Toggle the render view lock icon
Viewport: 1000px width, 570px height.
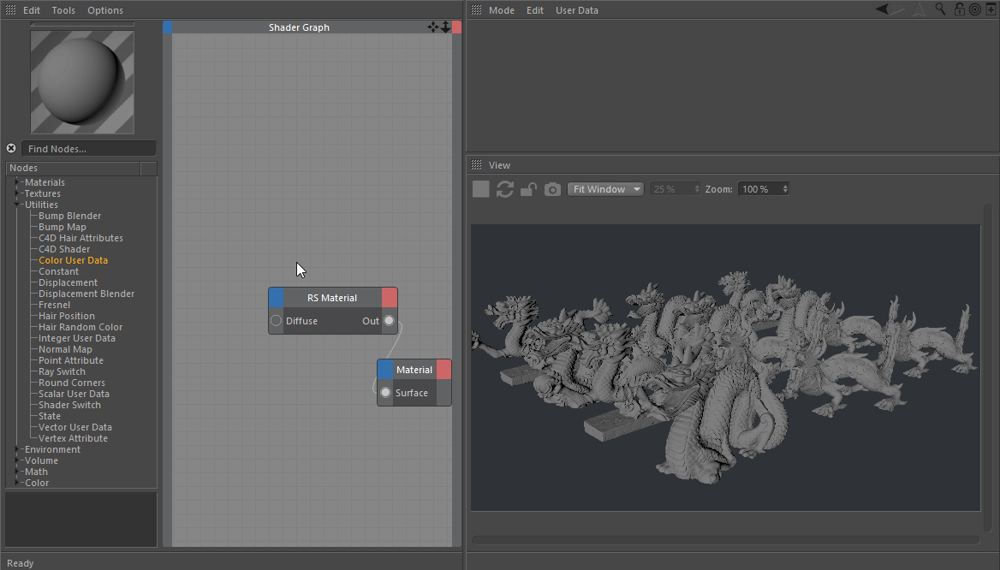pos(528,189)
